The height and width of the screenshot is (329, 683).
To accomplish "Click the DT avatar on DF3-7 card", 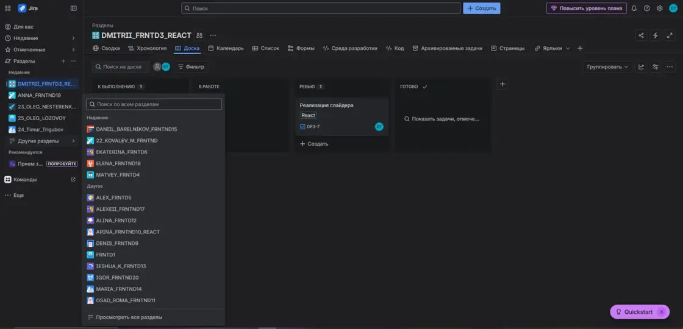I will coord(379,127).
